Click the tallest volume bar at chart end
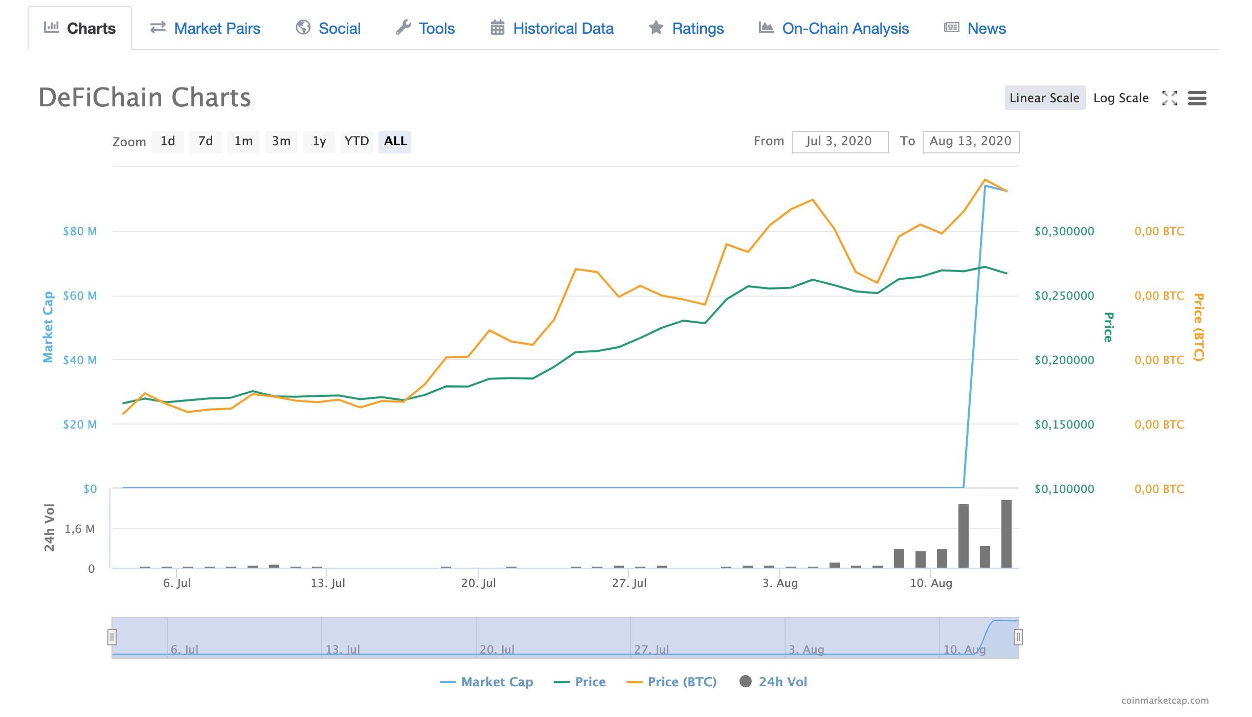This screenshot has width=1252, height=717. [1007, 534]
